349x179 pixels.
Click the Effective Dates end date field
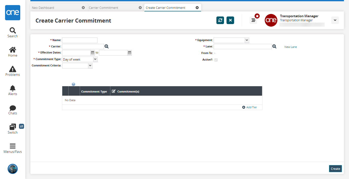point(113,53)
